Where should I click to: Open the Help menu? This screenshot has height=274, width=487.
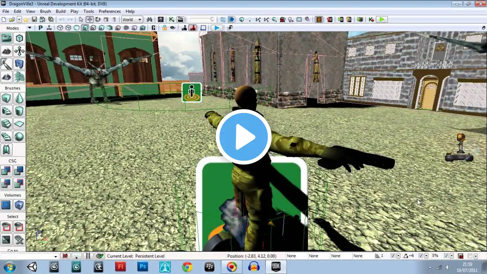[130, 11]
